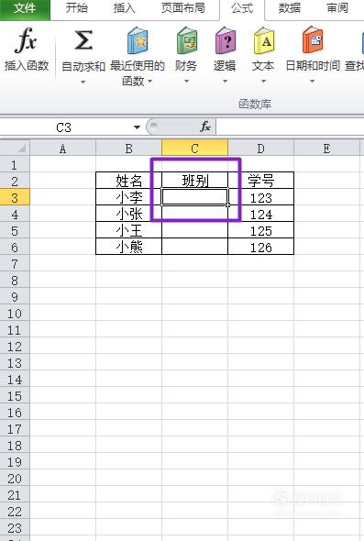Open Recently Used functions book icon

coord(138,40)
